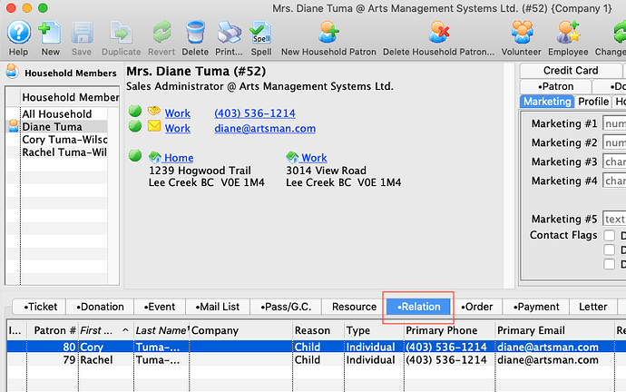The image size is (626, 392).
Task: Toggle the first Contact Flags checkbox
Action: click(609, 235)
